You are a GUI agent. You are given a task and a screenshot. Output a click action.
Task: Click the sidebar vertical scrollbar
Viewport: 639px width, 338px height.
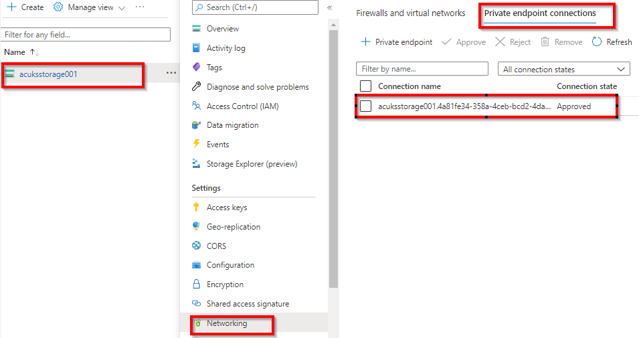point(333,167)
